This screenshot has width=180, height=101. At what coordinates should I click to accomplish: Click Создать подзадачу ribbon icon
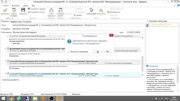point(14,10)
